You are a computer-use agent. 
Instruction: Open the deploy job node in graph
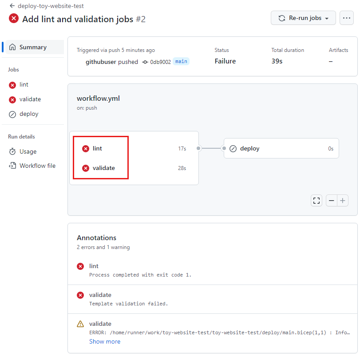click(x=281, y=148)
